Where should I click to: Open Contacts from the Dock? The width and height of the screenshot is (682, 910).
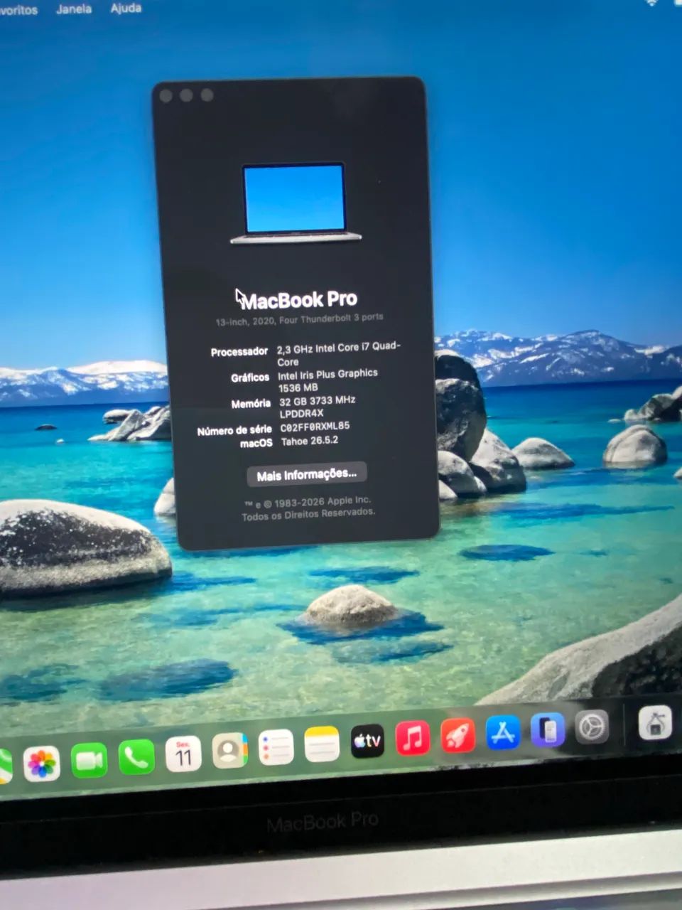(229, 750)
